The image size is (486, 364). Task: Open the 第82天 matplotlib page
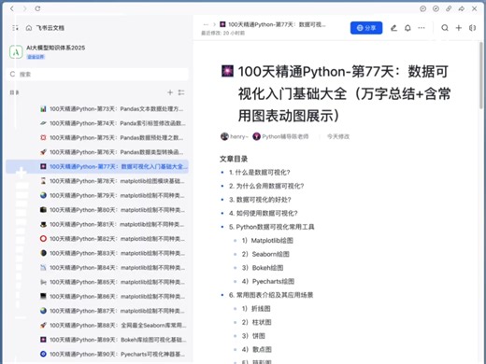pos(97,239)
